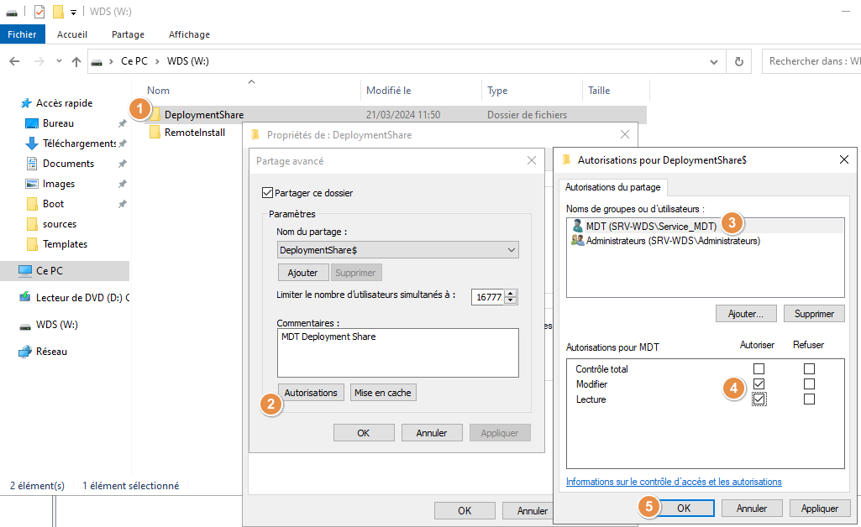This screenshot has width=861, height=527.
Task: Expand the 'Nom du partage' dropdown
Action: 512,250
